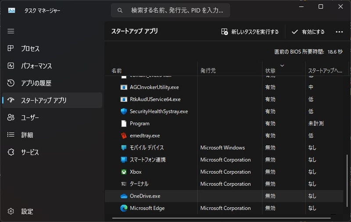
Task: Click the vertical scrollbar thumb
Action: pos(347,181)
